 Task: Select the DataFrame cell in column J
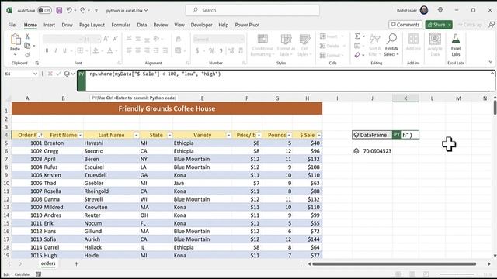pos(372,135)
